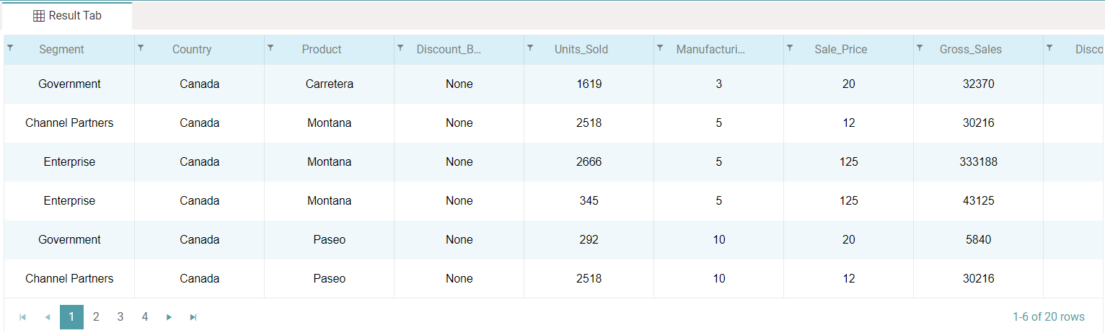
Task: Select the Units_Sold cell showing 2666
Action: (589, 162)
